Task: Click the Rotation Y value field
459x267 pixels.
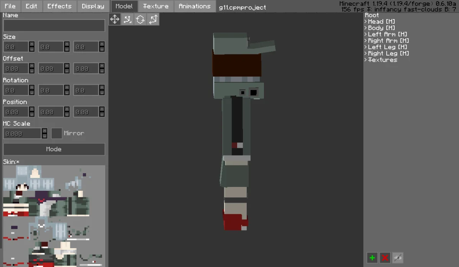Action: click(x=51, y=90)
